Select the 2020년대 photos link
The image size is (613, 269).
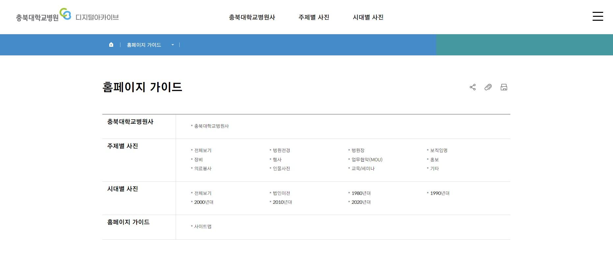click(361, 202)
